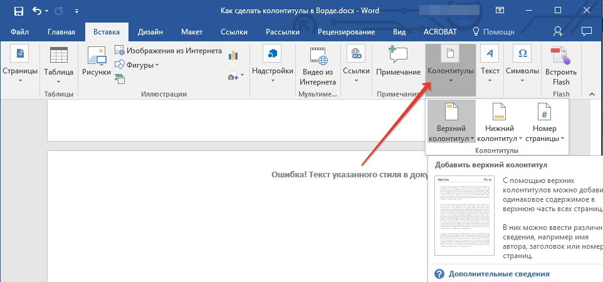This screenshot has height=282, width=603.
Task: Switch to the Главная tab
Action: [61, 32]
